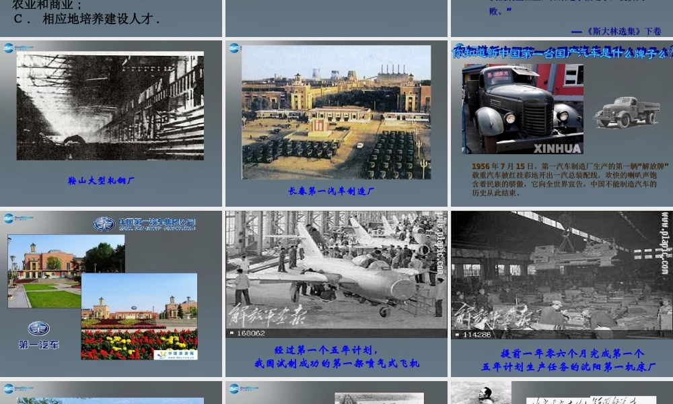This screenshot has height=404, width=673.
Task: Click the 中国旅游网 logo under flower photo
Action: [x=175, y=354]
